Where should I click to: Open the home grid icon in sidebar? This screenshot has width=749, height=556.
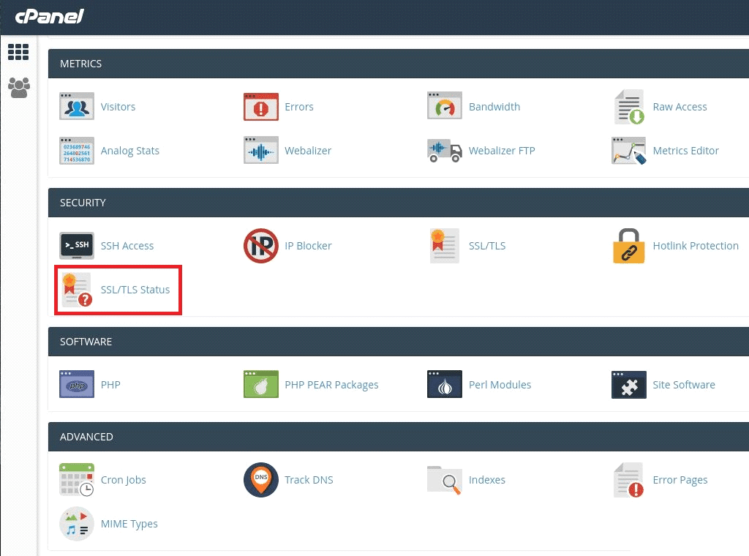point(18,52)
